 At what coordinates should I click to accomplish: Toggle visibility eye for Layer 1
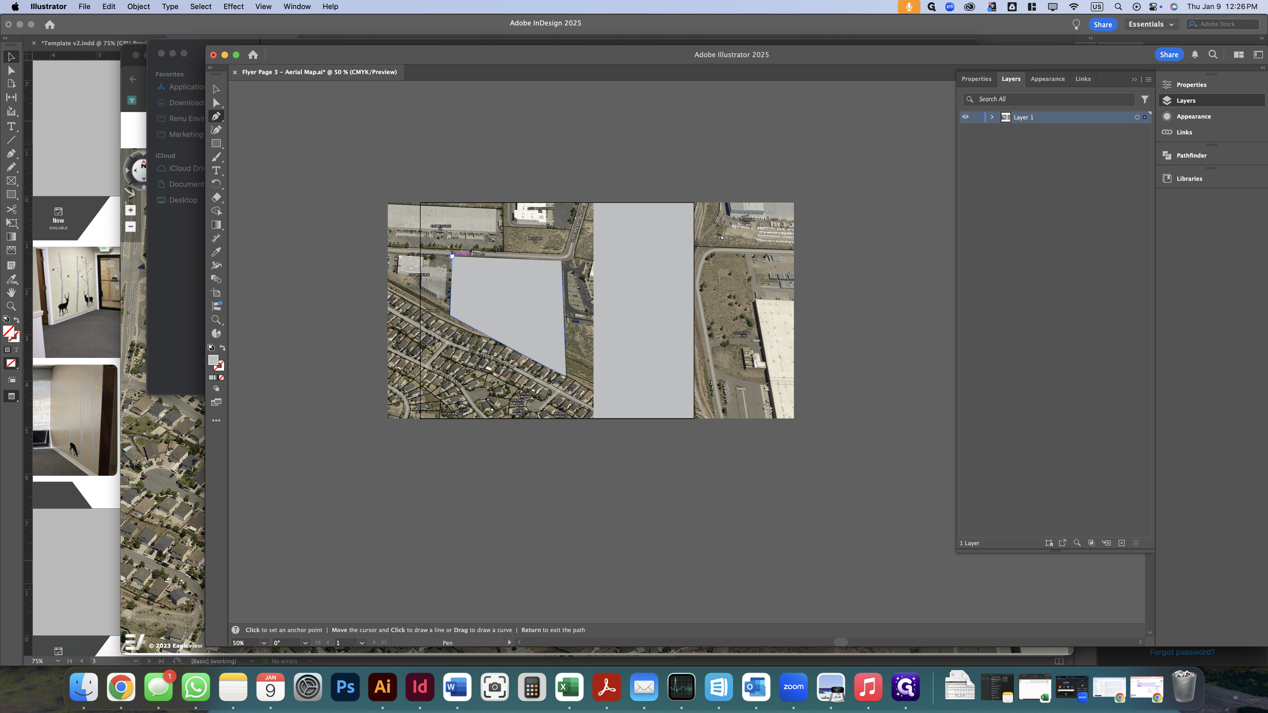tap(965, 117)
